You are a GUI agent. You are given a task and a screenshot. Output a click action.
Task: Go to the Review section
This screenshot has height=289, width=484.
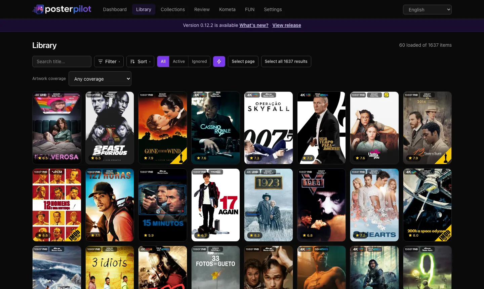(202, 9)
